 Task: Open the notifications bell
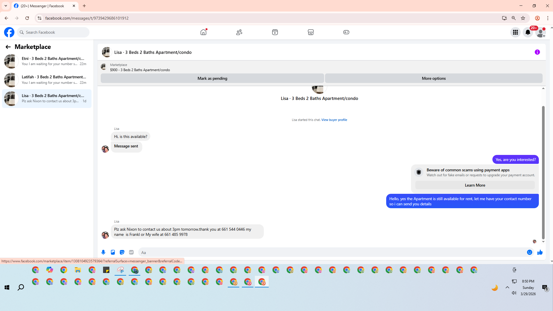click(528, 32)
